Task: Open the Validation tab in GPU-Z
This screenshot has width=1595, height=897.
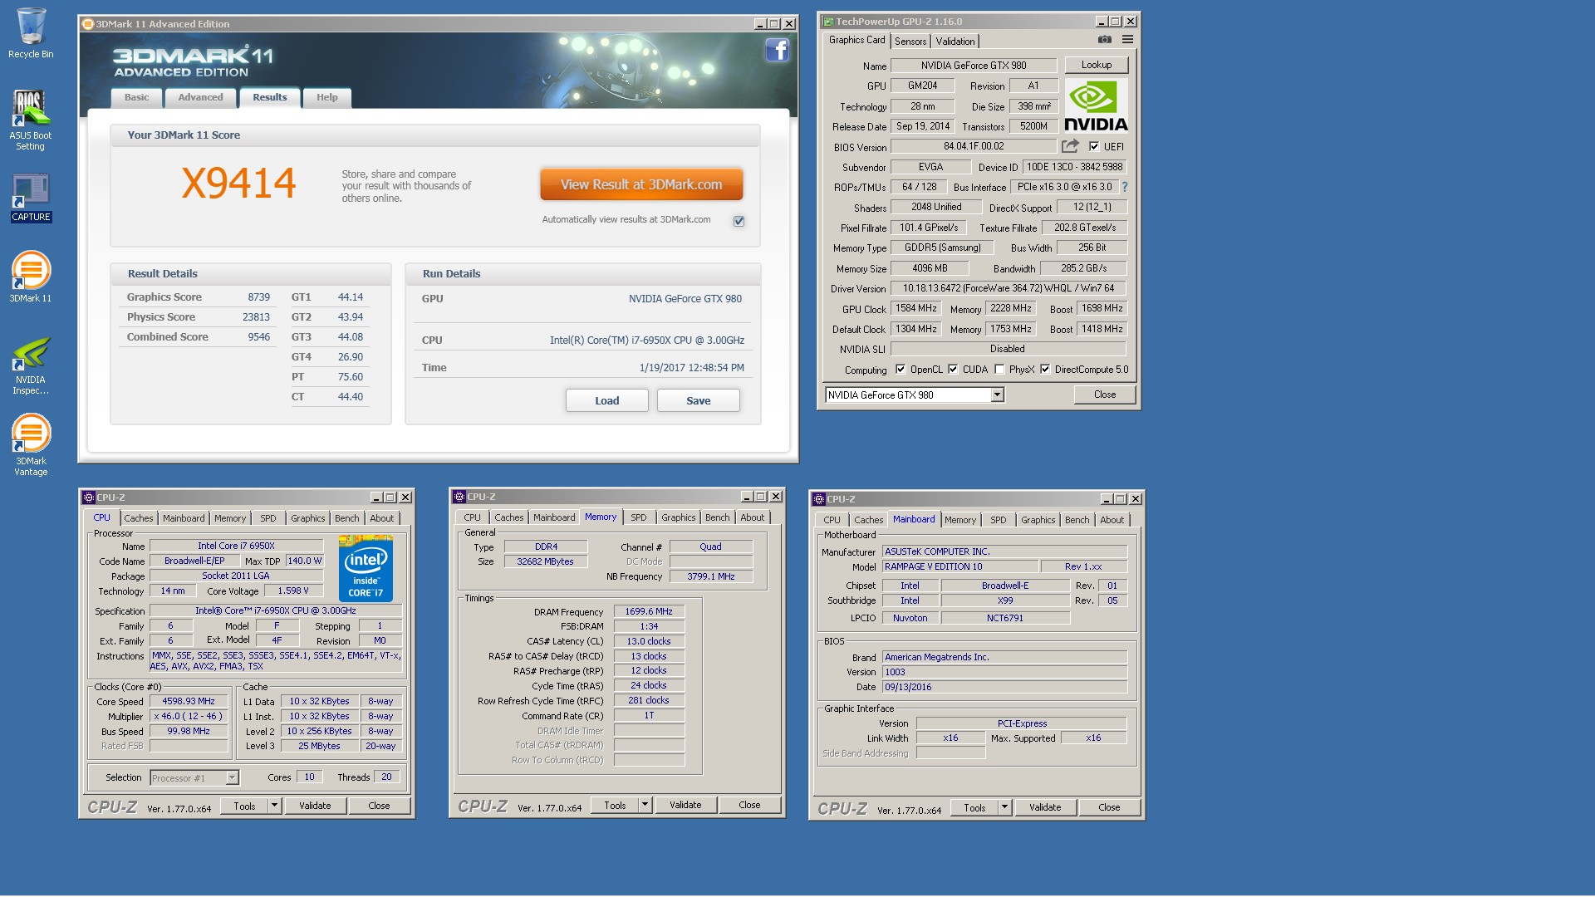Action: tap(955, 42)
